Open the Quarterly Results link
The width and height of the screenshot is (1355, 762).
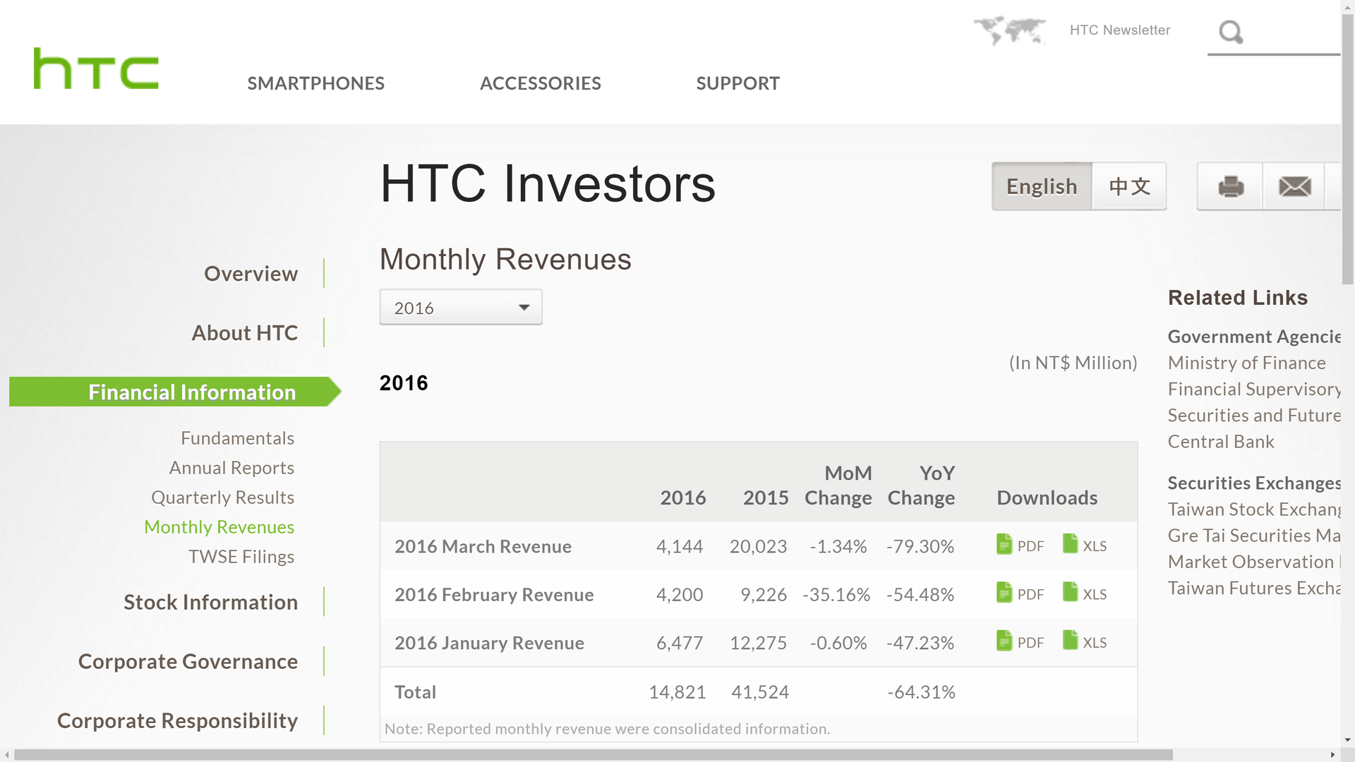(x=222, y=497)
